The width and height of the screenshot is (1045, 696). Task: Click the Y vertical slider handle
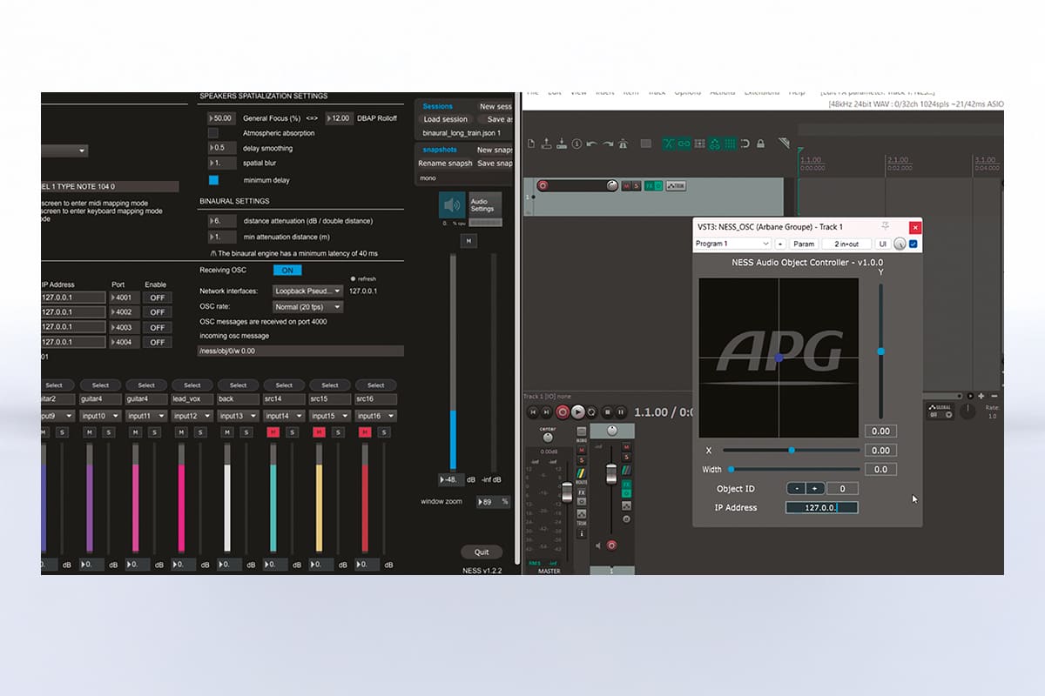(x=881, y=351)
